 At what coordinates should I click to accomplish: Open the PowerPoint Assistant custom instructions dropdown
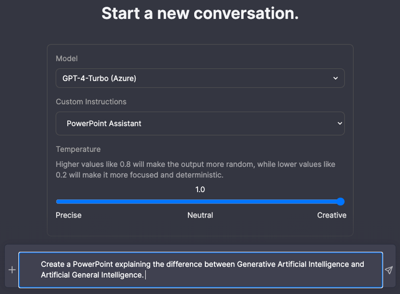tap(200, 123)
